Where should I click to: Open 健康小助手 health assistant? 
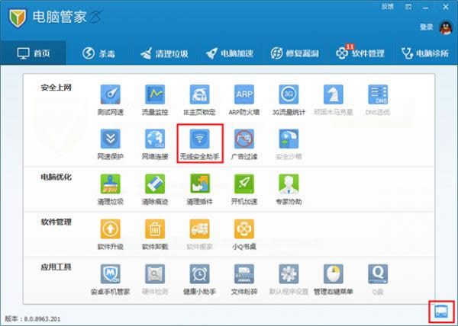(x=200, y=280)
